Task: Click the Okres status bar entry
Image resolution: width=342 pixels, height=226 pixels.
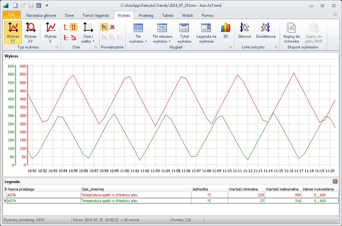Action: [x=106, y=220]
